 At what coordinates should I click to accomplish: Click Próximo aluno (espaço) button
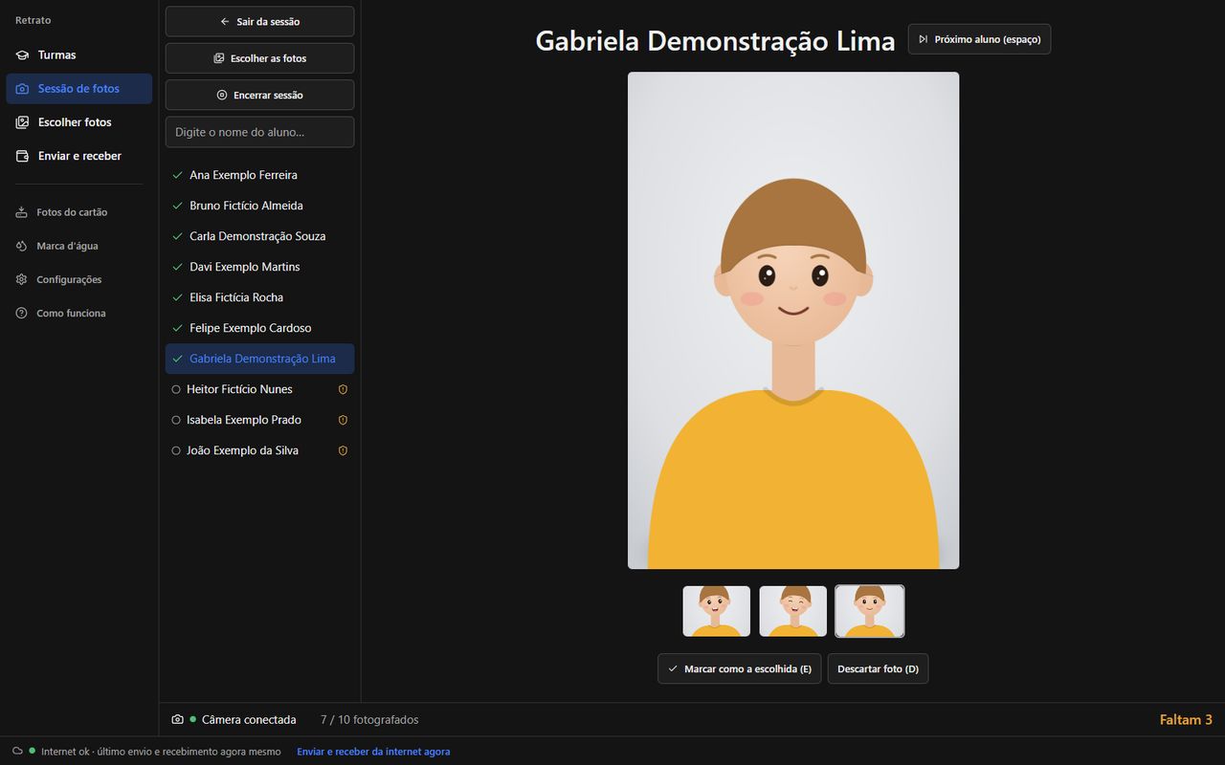[x=979, y=39]
